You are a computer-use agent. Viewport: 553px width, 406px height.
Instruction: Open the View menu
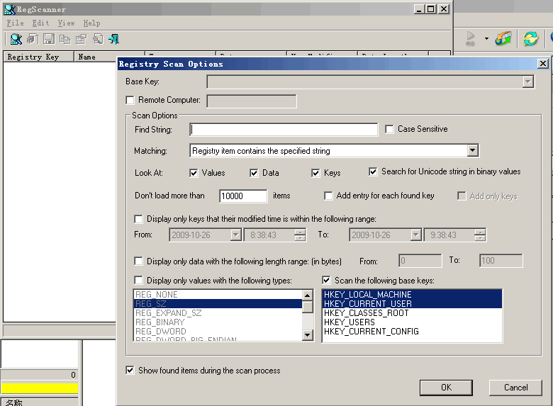tap(67, 23)
